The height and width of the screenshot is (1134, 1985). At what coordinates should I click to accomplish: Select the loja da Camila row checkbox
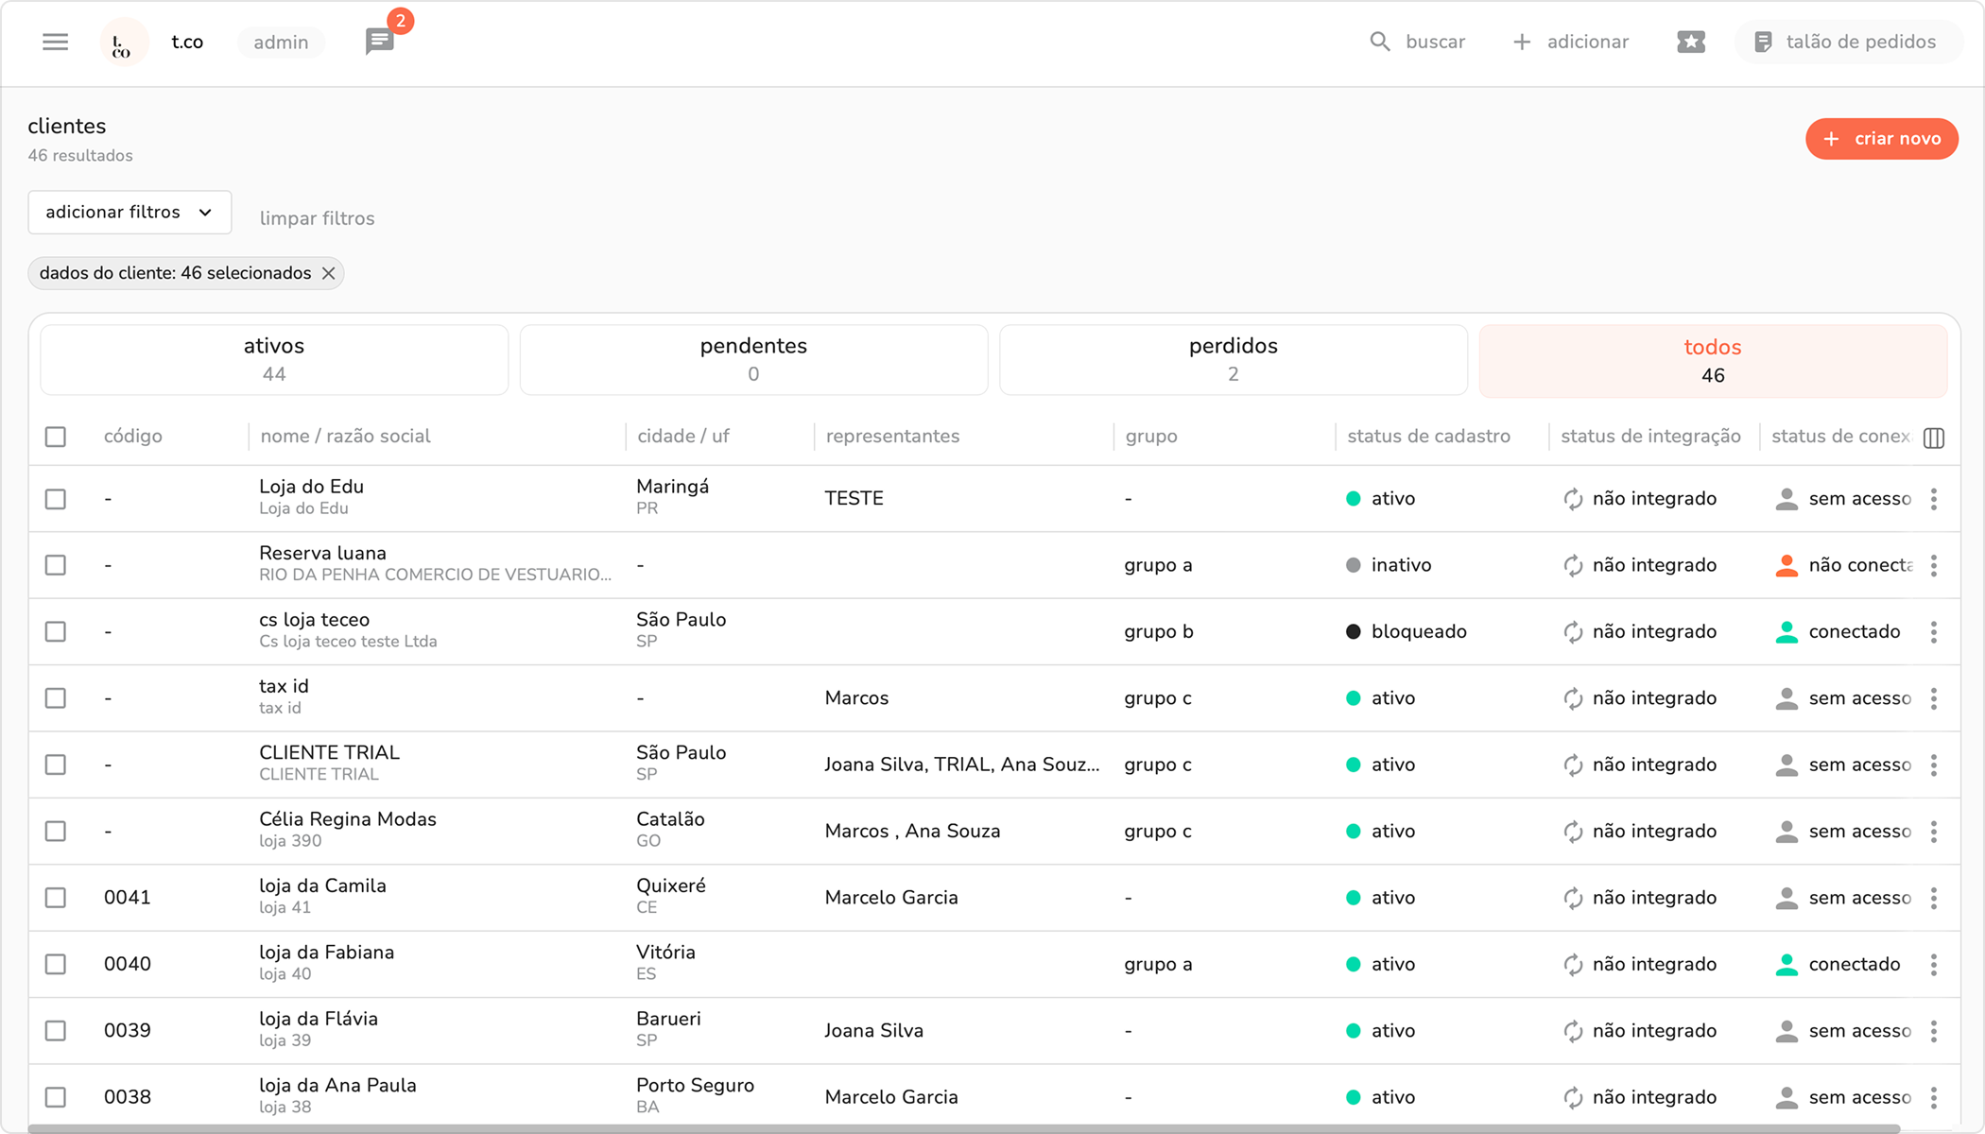pyautogui.click(x=56, y=898)
